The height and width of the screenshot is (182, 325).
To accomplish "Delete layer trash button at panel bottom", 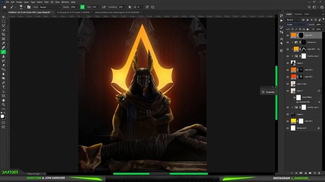I will 319,173.
